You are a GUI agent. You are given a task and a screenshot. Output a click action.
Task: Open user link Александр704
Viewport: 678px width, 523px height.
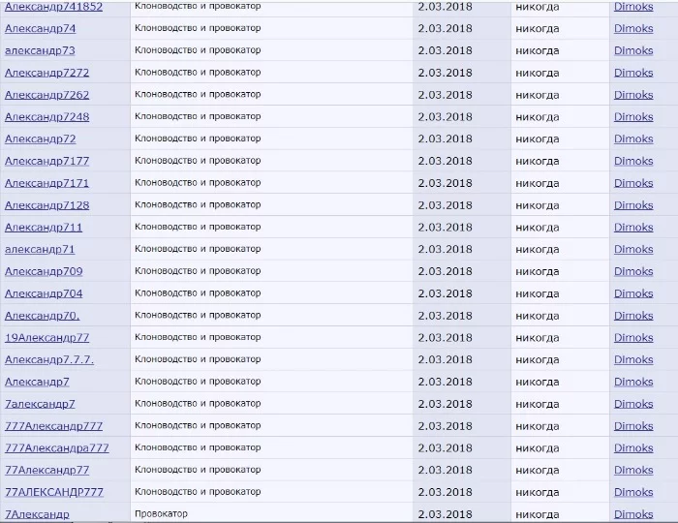pos(44,293)
